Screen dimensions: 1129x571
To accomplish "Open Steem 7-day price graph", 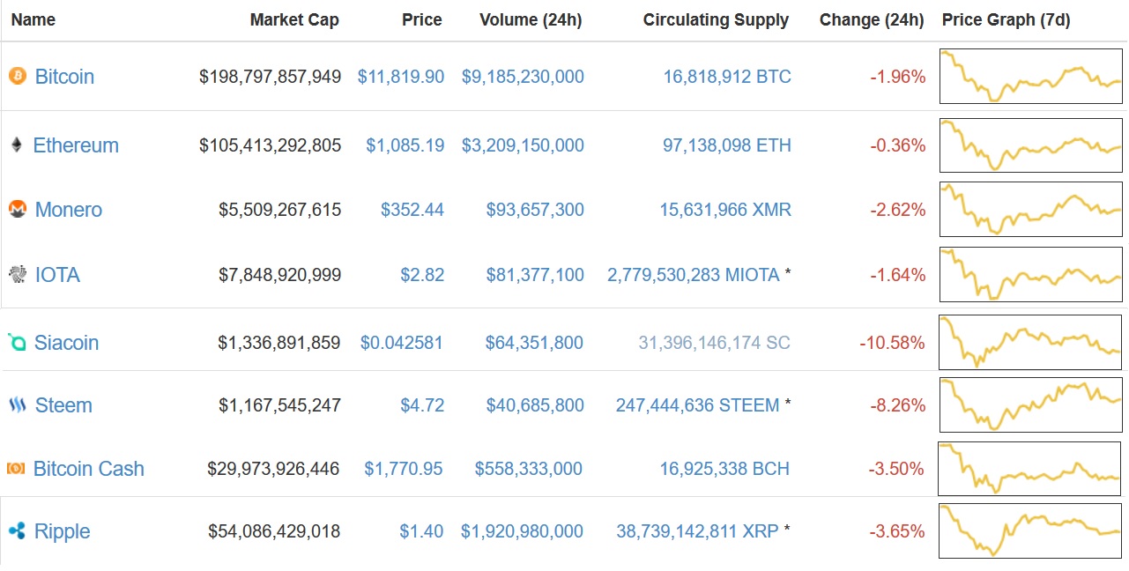I will [1030, 404].
